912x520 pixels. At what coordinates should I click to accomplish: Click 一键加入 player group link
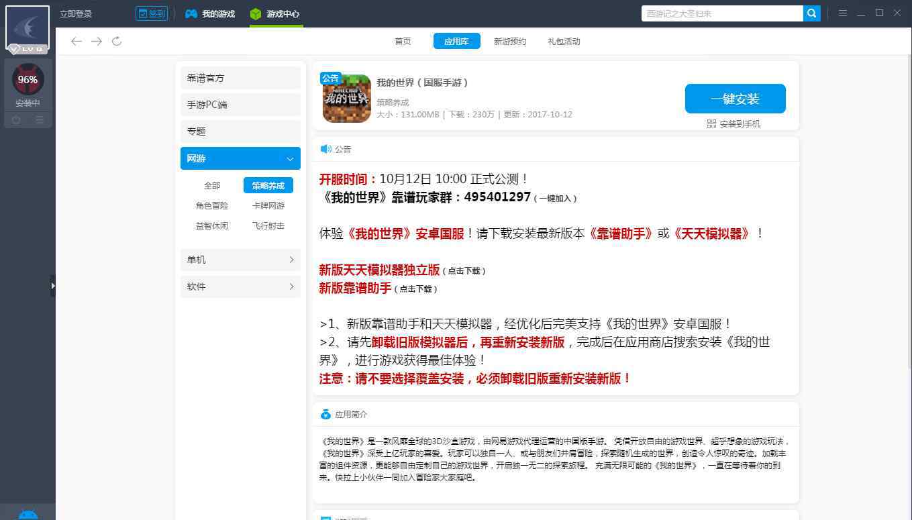pos(555,199)
